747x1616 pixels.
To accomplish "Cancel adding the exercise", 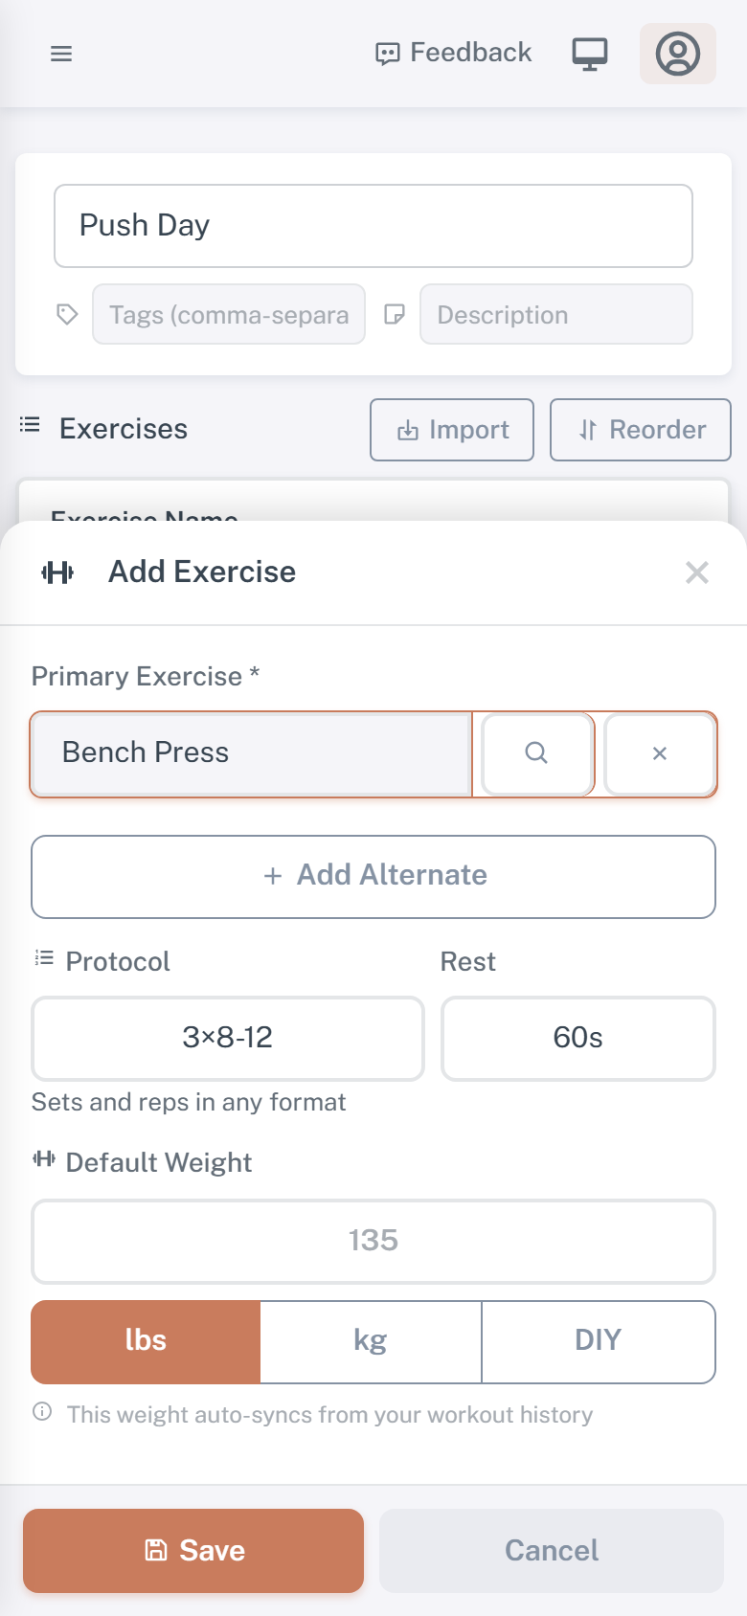I will point(551,1550).
